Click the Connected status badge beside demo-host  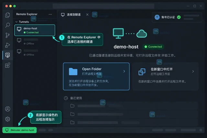[x=153, y=47]
